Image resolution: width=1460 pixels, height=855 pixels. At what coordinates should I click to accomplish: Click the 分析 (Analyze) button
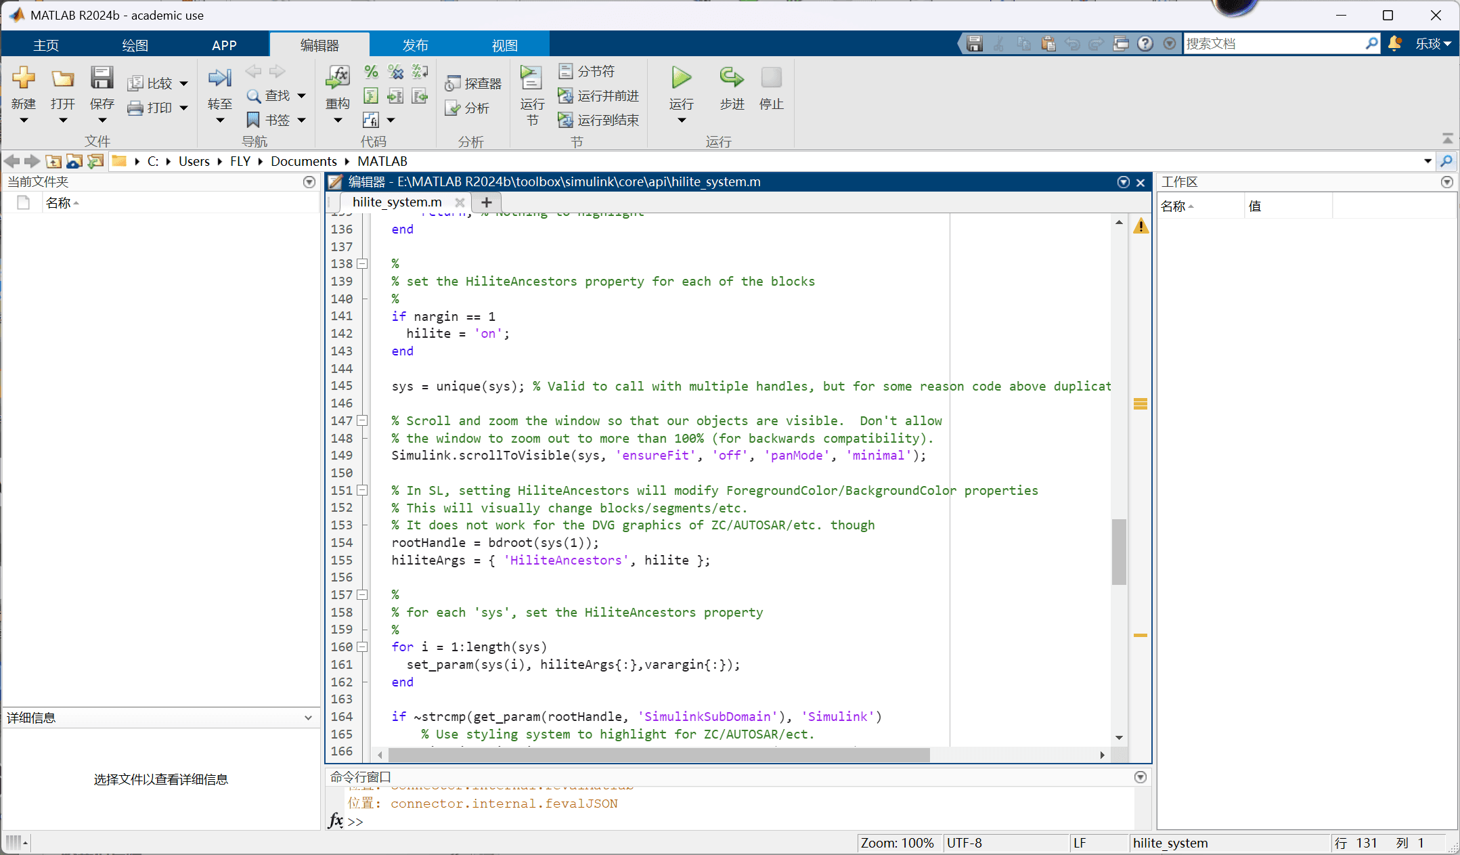pyautogui.click(x=467, y=108)
